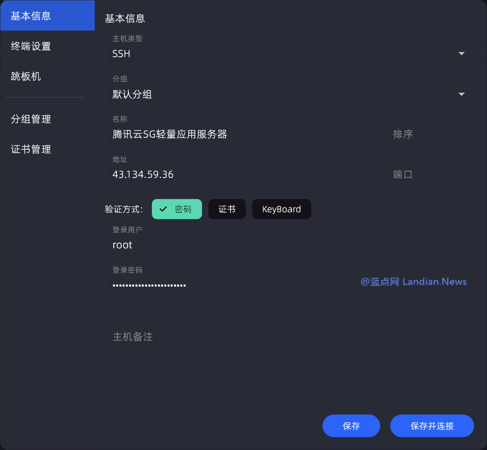The height and width of the screenshot is (450, 487).
Task: Select 证书 authentication method
Action: [227, 209]
